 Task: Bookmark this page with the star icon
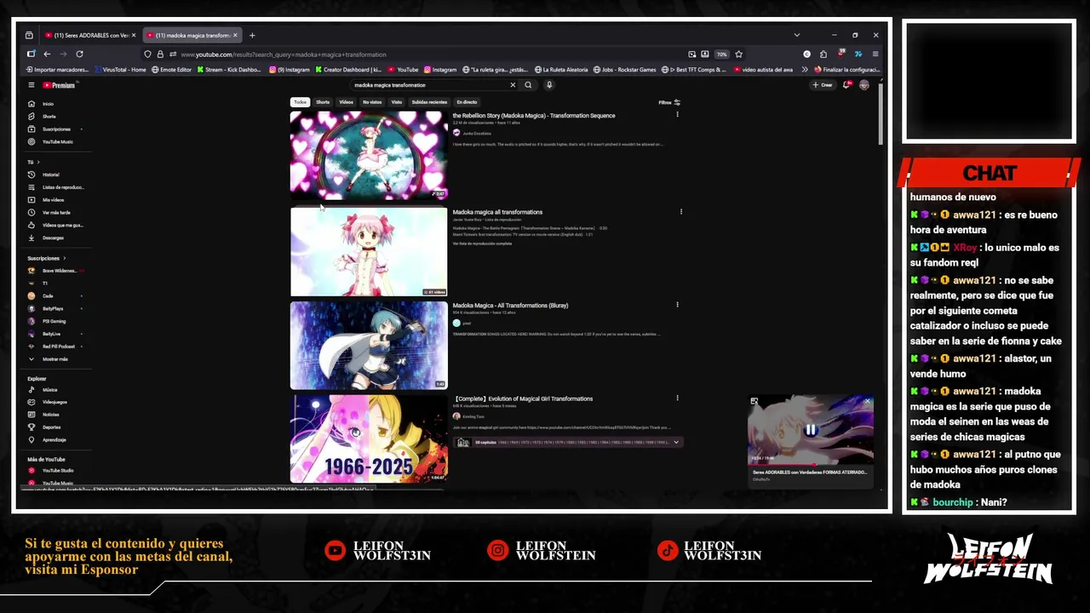pos(738,54)
